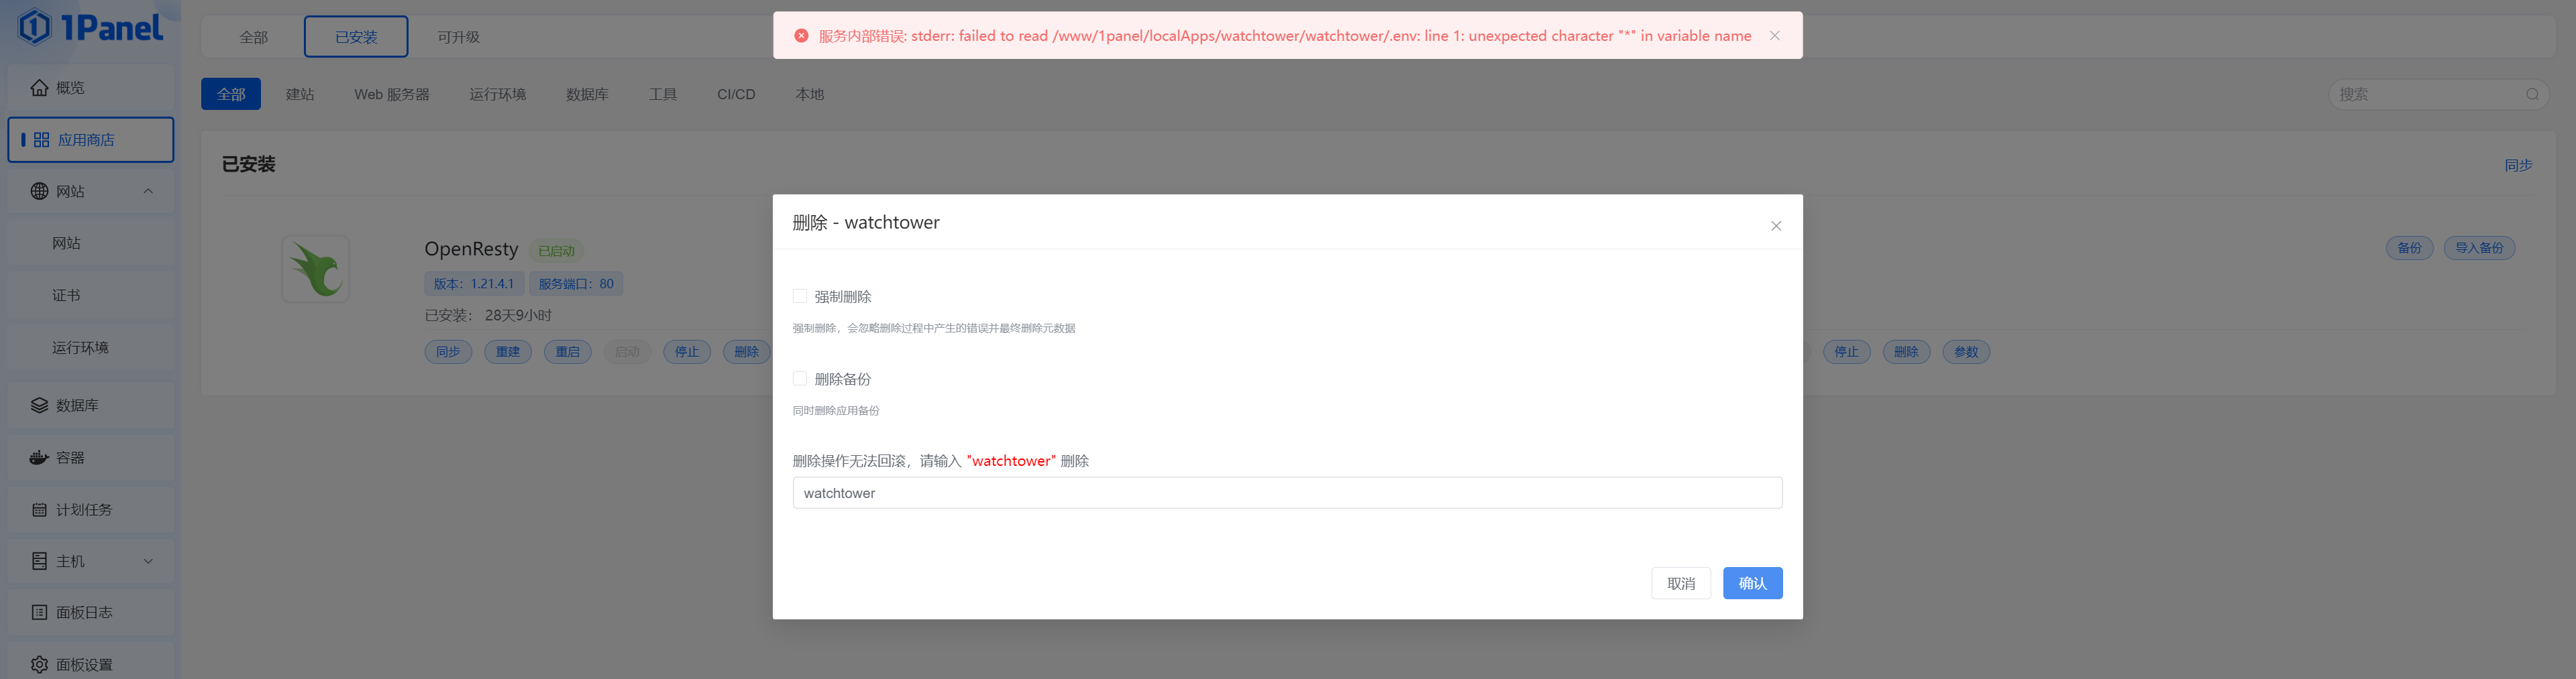Open 证书 in sidebar
This screenshot has height=679, width=2576.
[91, 296]
